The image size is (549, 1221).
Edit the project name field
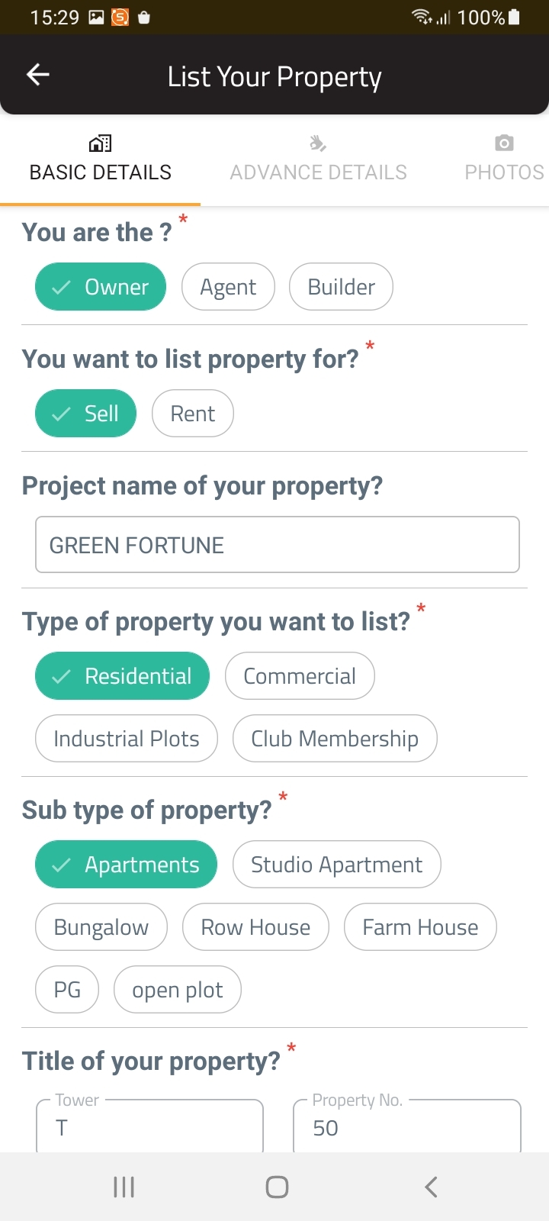[278, 545]
